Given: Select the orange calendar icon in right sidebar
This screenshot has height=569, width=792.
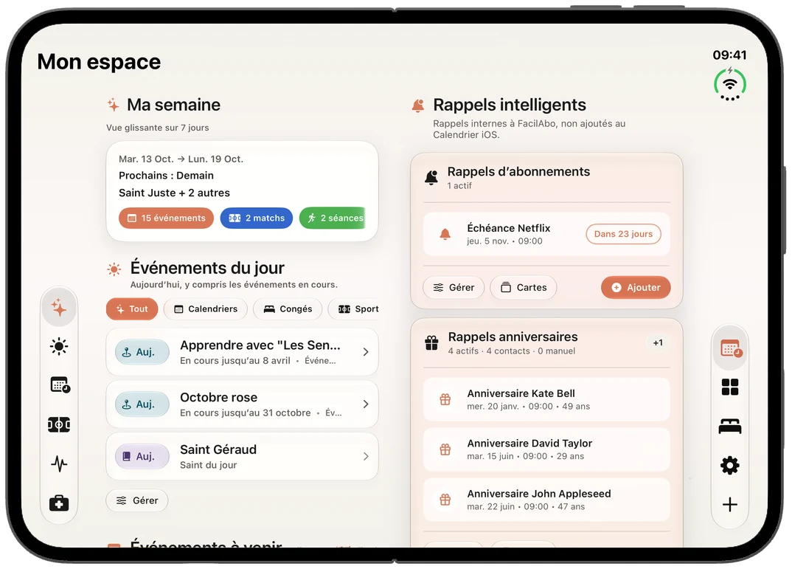Looking at the screenshot, I should point(730,348).
